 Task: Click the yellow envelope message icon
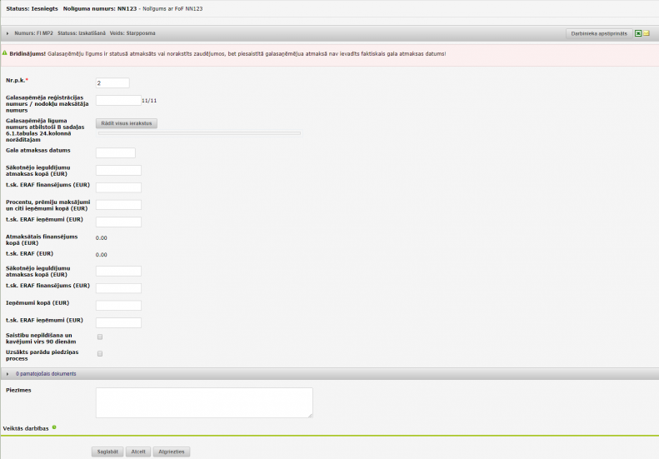click(x=647, y=33)
